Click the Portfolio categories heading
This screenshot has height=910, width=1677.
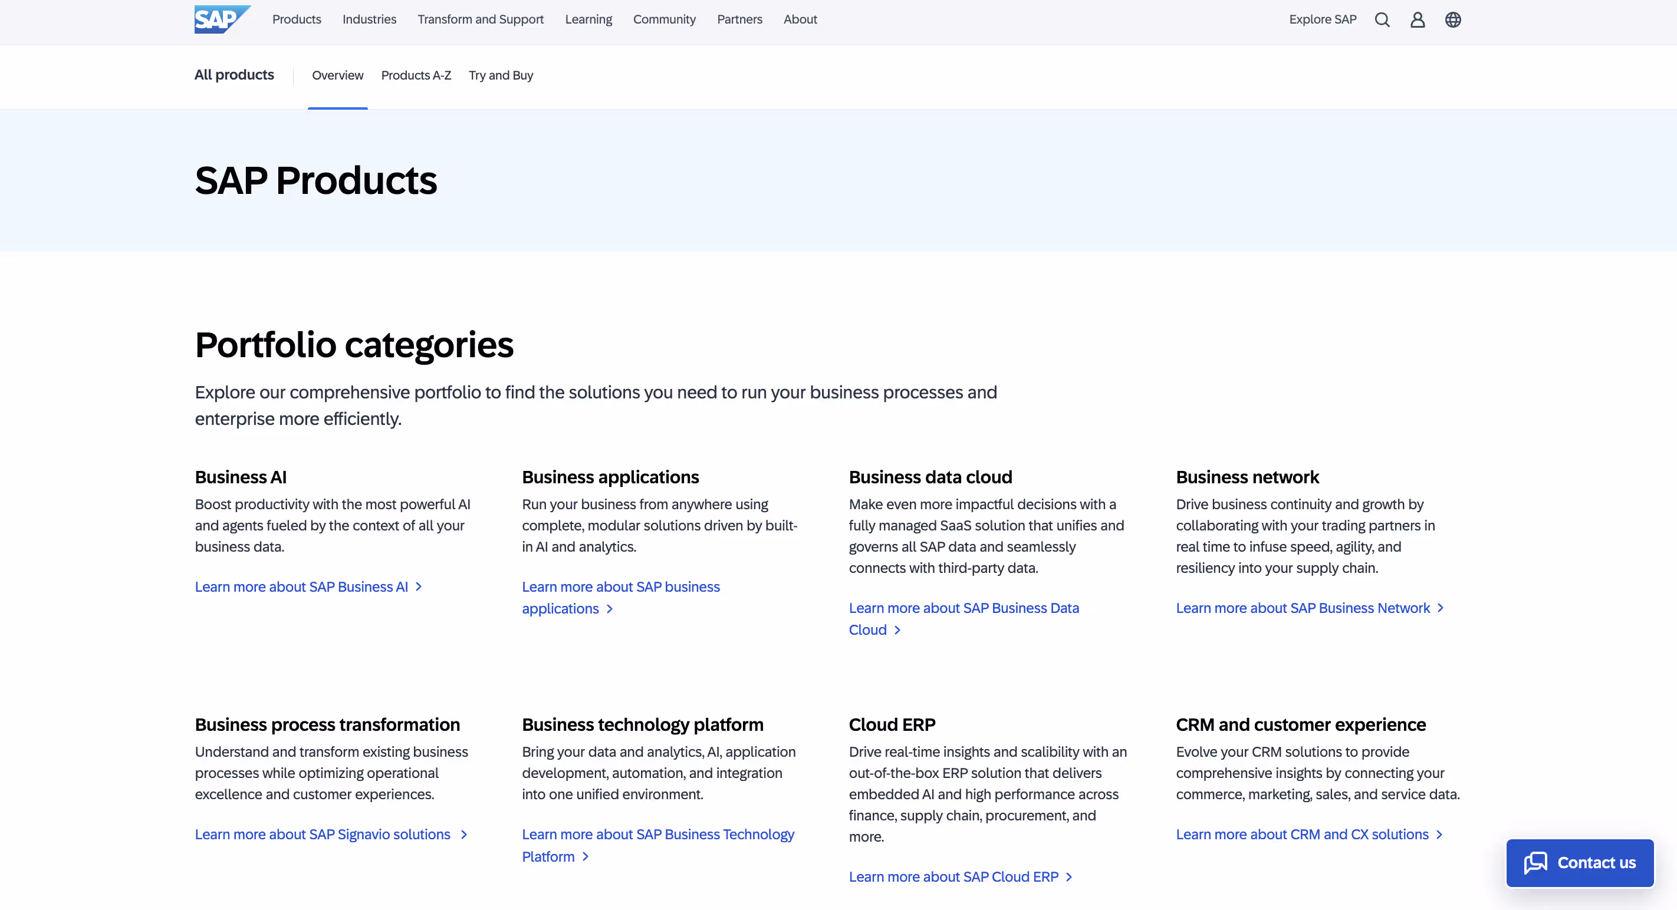(354, 345)
